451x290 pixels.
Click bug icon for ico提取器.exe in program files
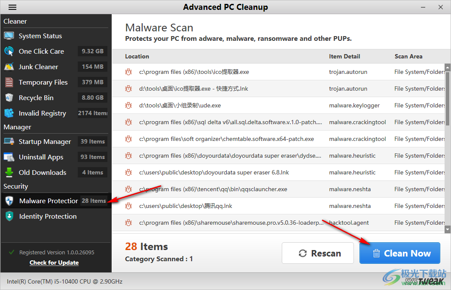coord(128,72)
